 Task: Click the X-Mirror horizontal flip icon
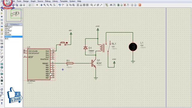click(x=2, y=100)
